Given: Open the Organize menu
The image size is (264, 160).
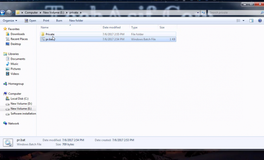Looking at the screenshot, I should tap(10, 20).
